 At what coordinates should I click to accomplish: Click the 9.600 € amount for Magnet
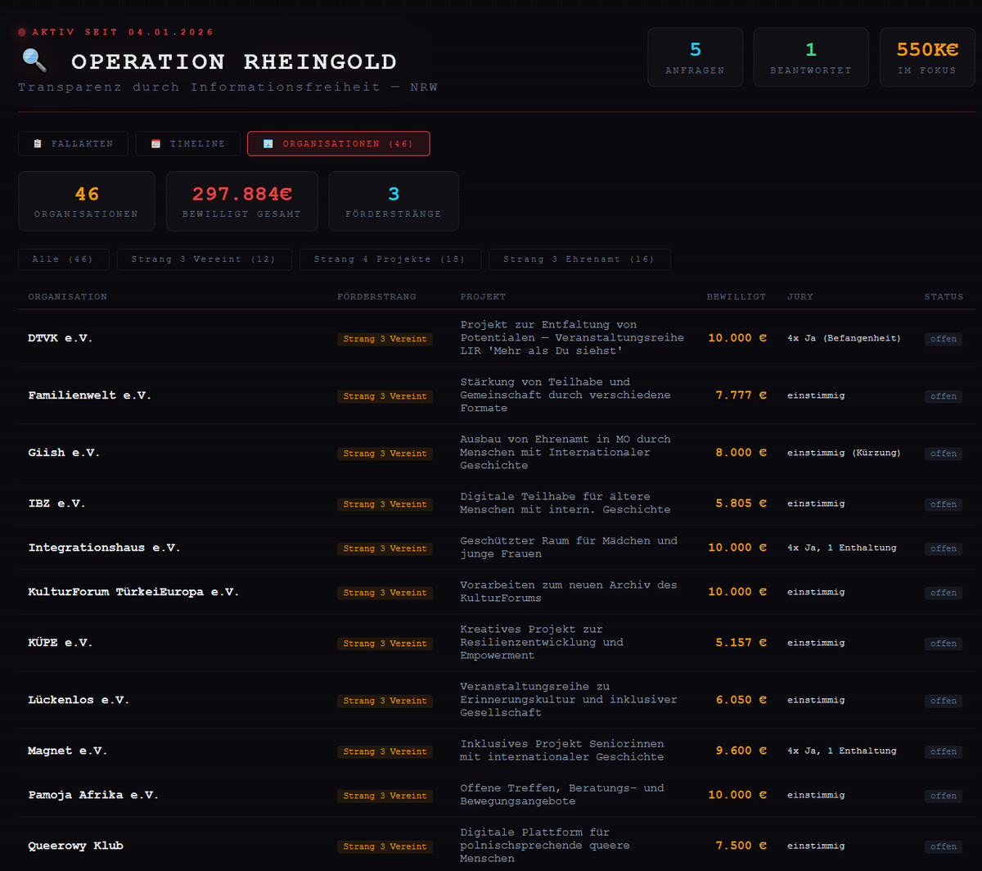pyautogui.click(x=741, y=751)
